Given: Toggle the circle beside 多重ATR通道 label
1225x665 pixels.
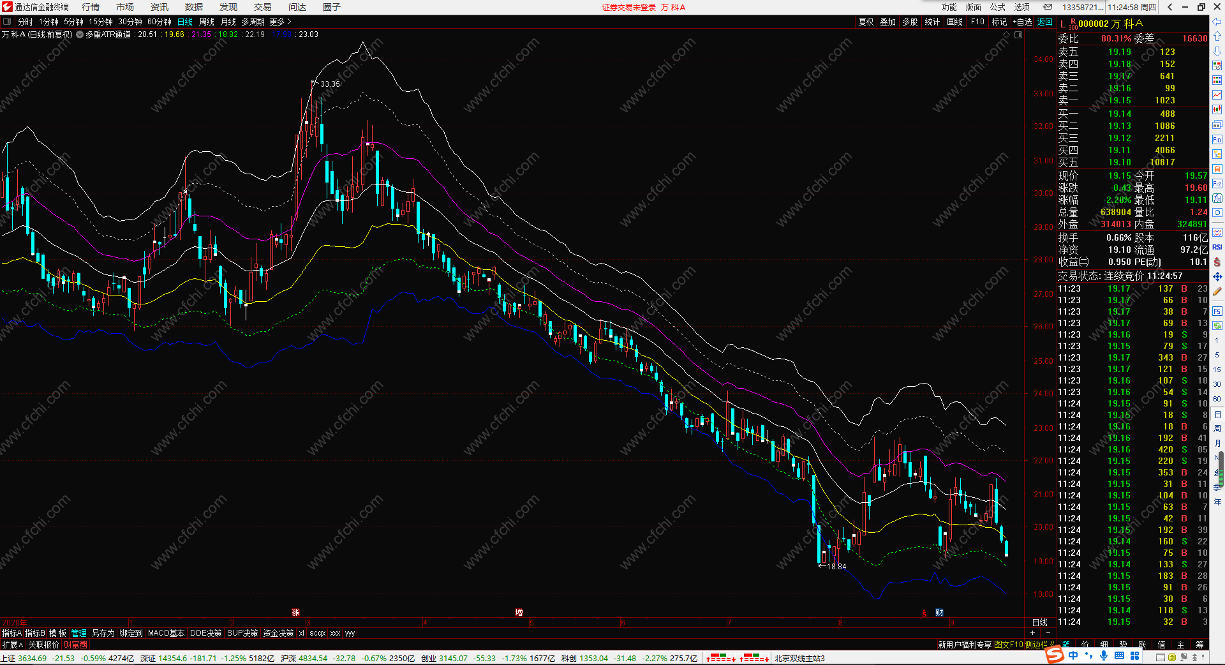Looking at the screenshot, I should 80,34.
